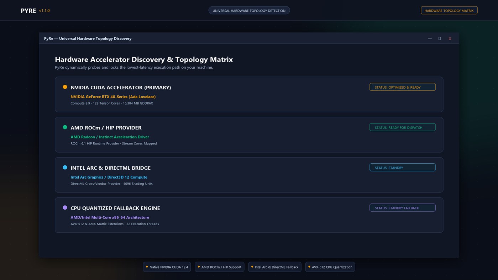Image resolution: width=498 pixels, height=280 pixels.
Task: Click the CPU Quantized Fallback Engine heading
Action: [x=115, y=208]
